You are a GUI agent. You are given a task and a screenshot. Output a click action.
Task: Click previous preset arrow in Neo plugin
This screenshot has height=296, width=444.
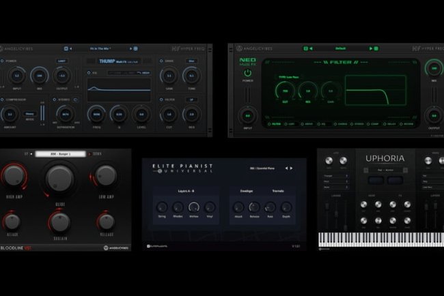(x=309, y=48)
